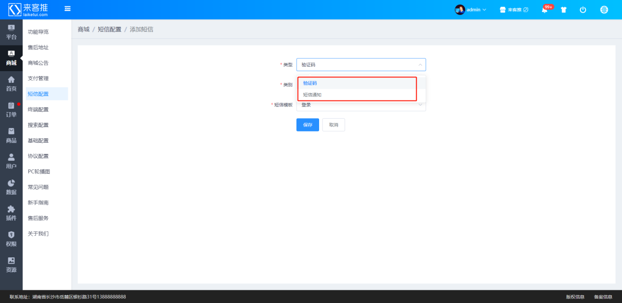Open the 平台 section in left rail

(11, 32)
